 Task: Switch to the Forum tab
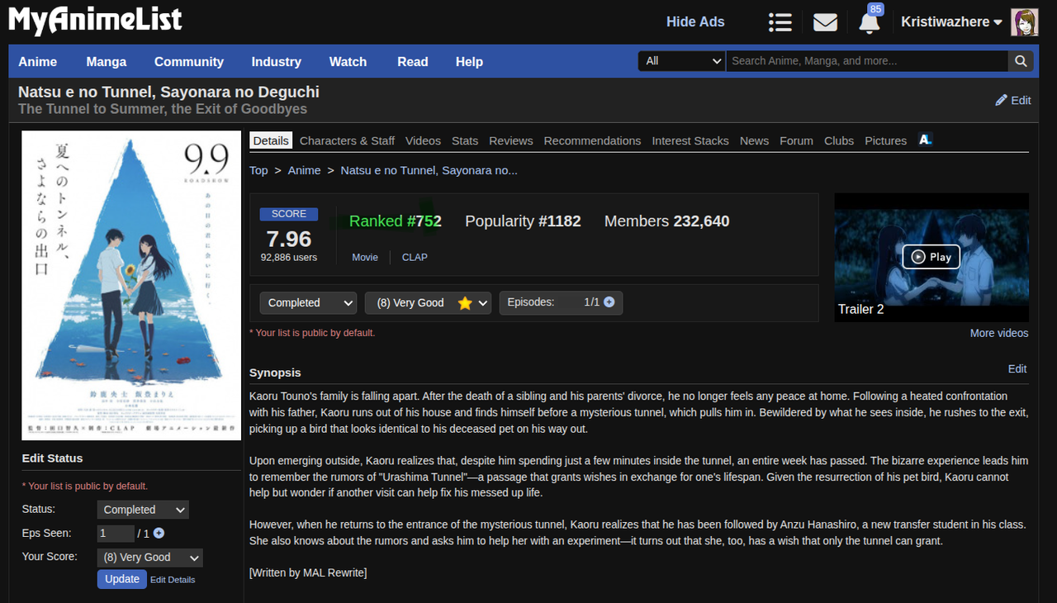796,140
